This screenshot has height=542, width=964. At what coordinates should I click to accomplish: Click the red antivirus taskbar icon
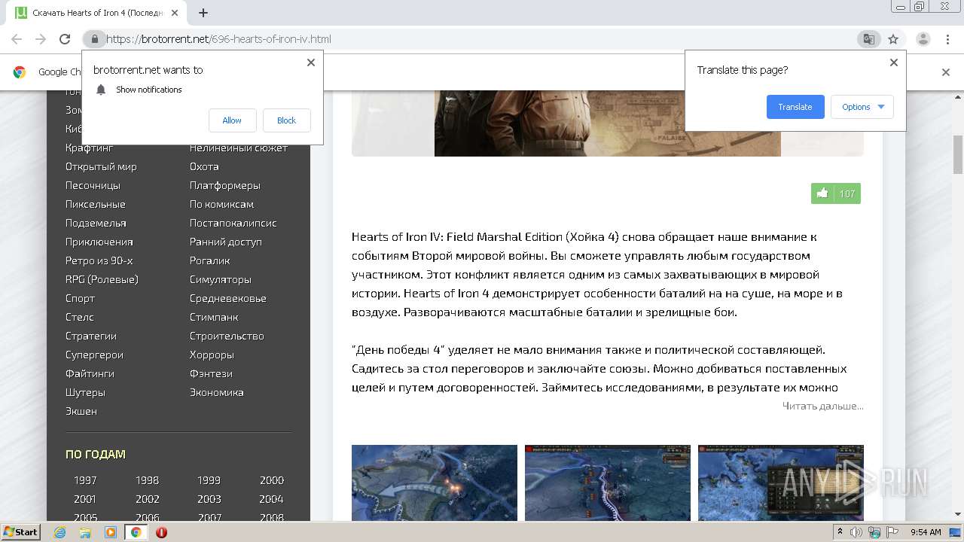(x=161, y=532)
